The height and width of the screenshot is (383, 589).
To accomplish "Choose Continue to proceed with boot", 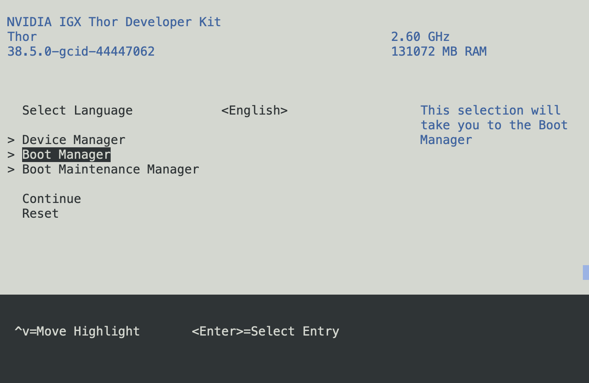I will 51,198.
